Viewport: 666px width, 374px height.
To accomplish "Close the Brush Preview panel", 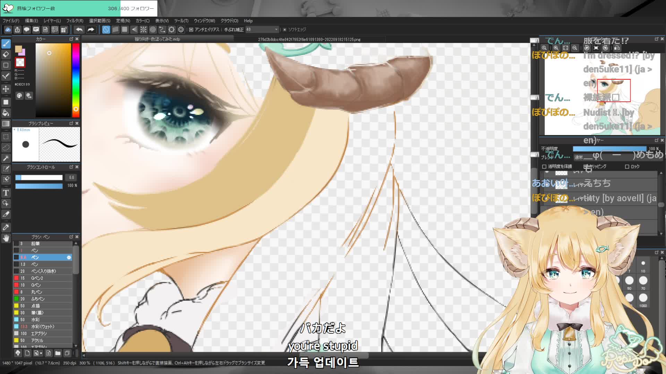I will pos(77,123).
